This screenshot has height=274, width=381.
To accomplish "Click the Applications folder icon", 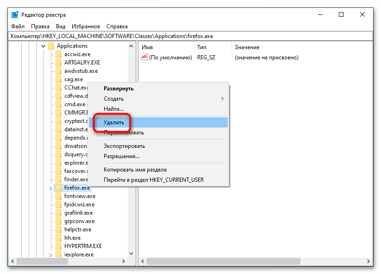I will tap(51, 46).
